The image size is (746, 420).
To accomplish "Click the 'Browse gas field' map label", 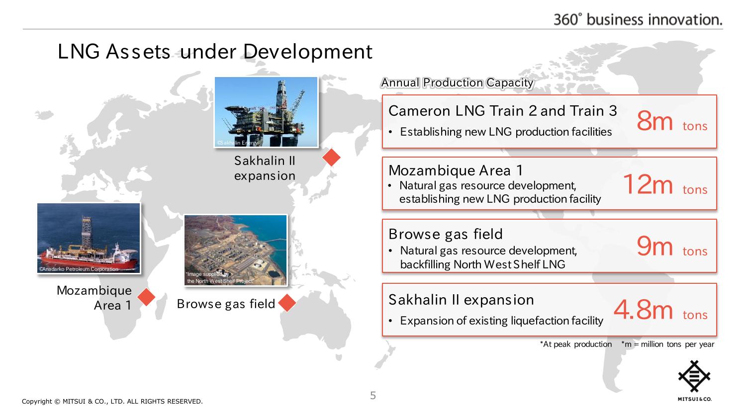I will 226,304.
